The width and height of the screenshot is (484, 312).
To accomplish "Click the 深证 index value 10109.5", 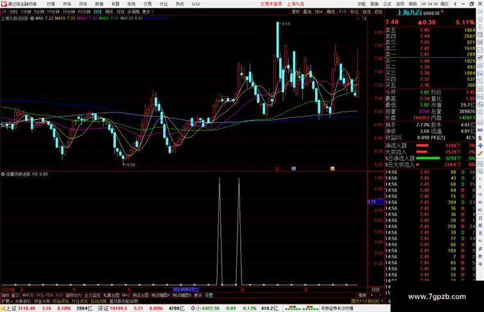I will click(x=118, y=308).
